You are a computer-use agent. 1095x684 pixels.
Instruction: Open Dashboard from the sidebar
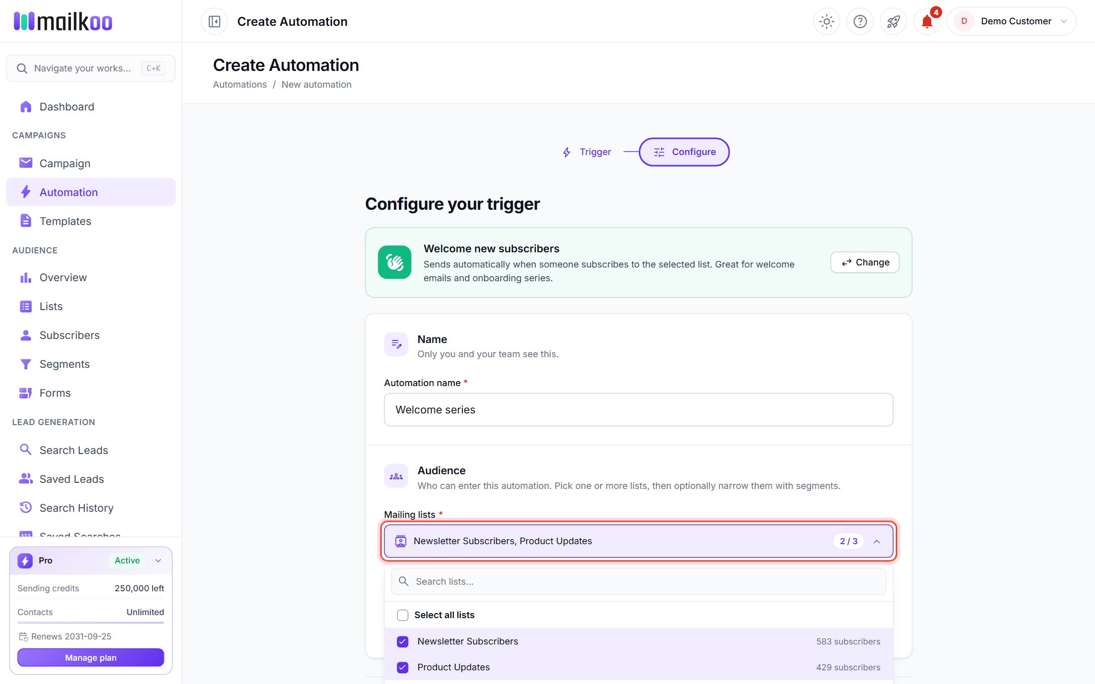[x=91, y=106]
